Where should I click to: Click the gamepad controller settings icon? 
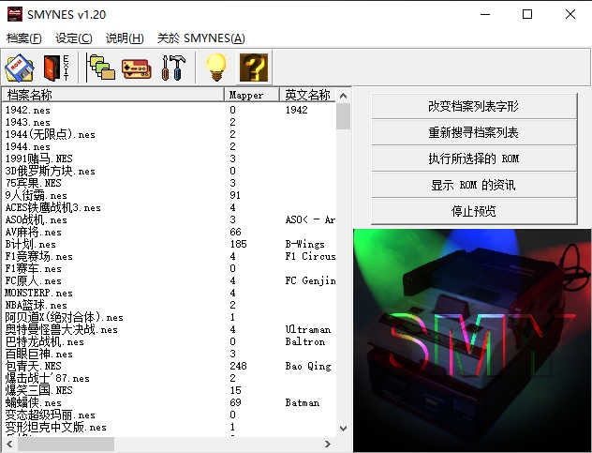pos(137,68)
